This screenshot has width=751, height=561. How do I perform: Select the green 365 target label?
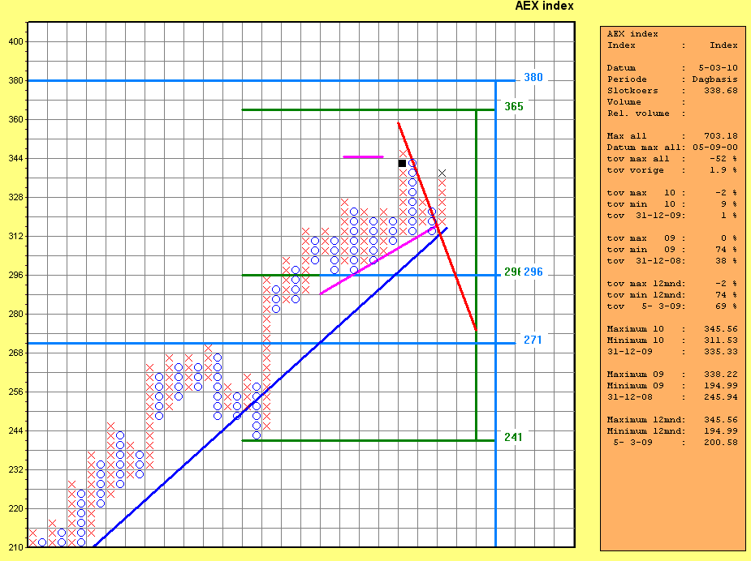tap(513, 106)
